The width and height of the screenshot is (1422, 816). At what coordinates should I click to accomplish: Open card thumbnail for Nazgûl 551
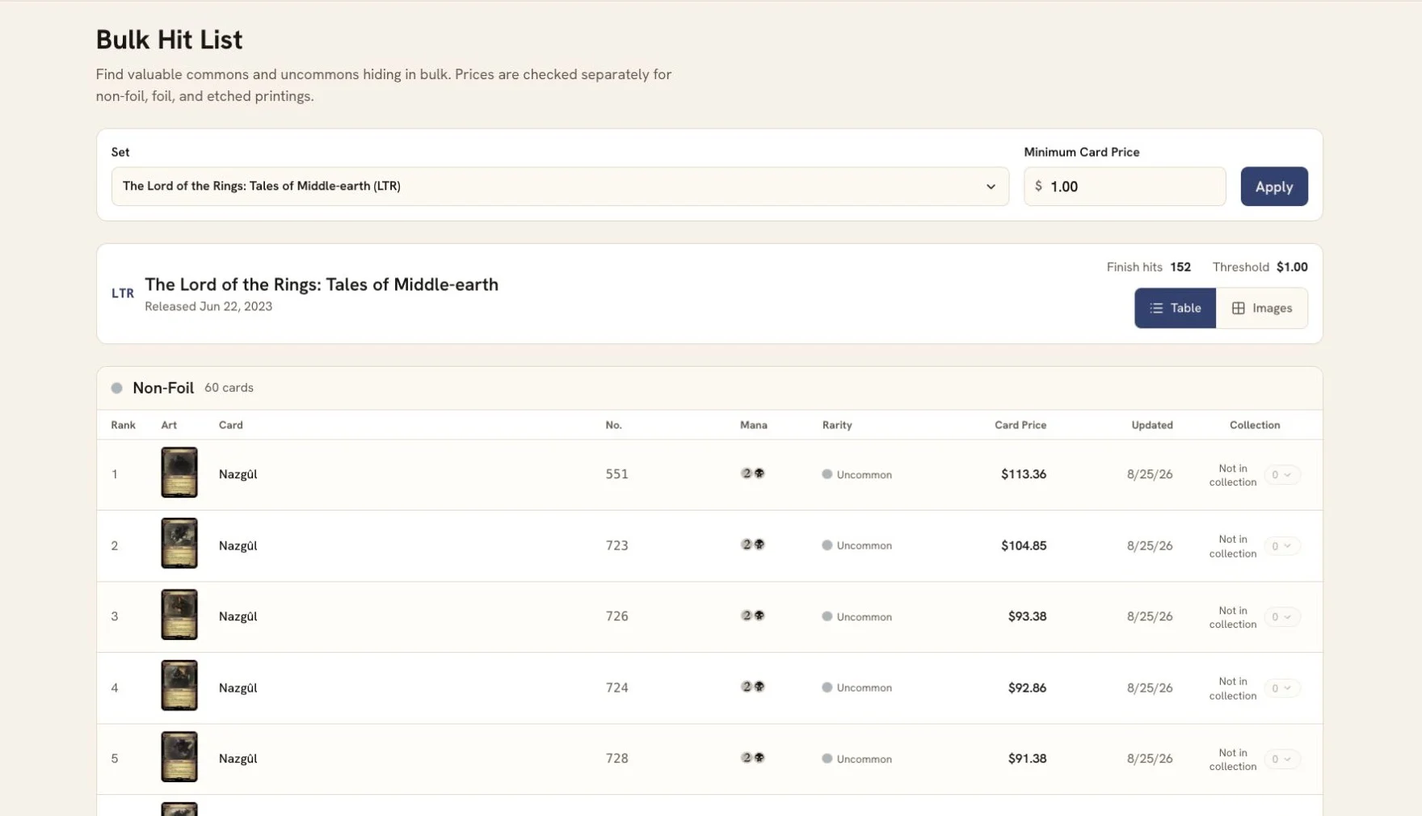179,473
